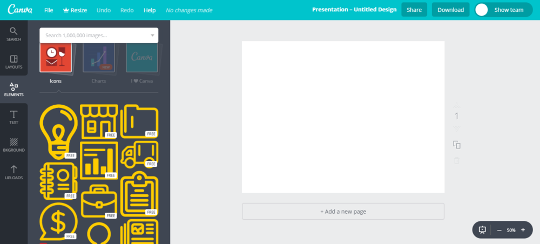Viewport: 540px width, 244px height.
Task: Open the Uploads tab
Action: click(x=13, y=172)
